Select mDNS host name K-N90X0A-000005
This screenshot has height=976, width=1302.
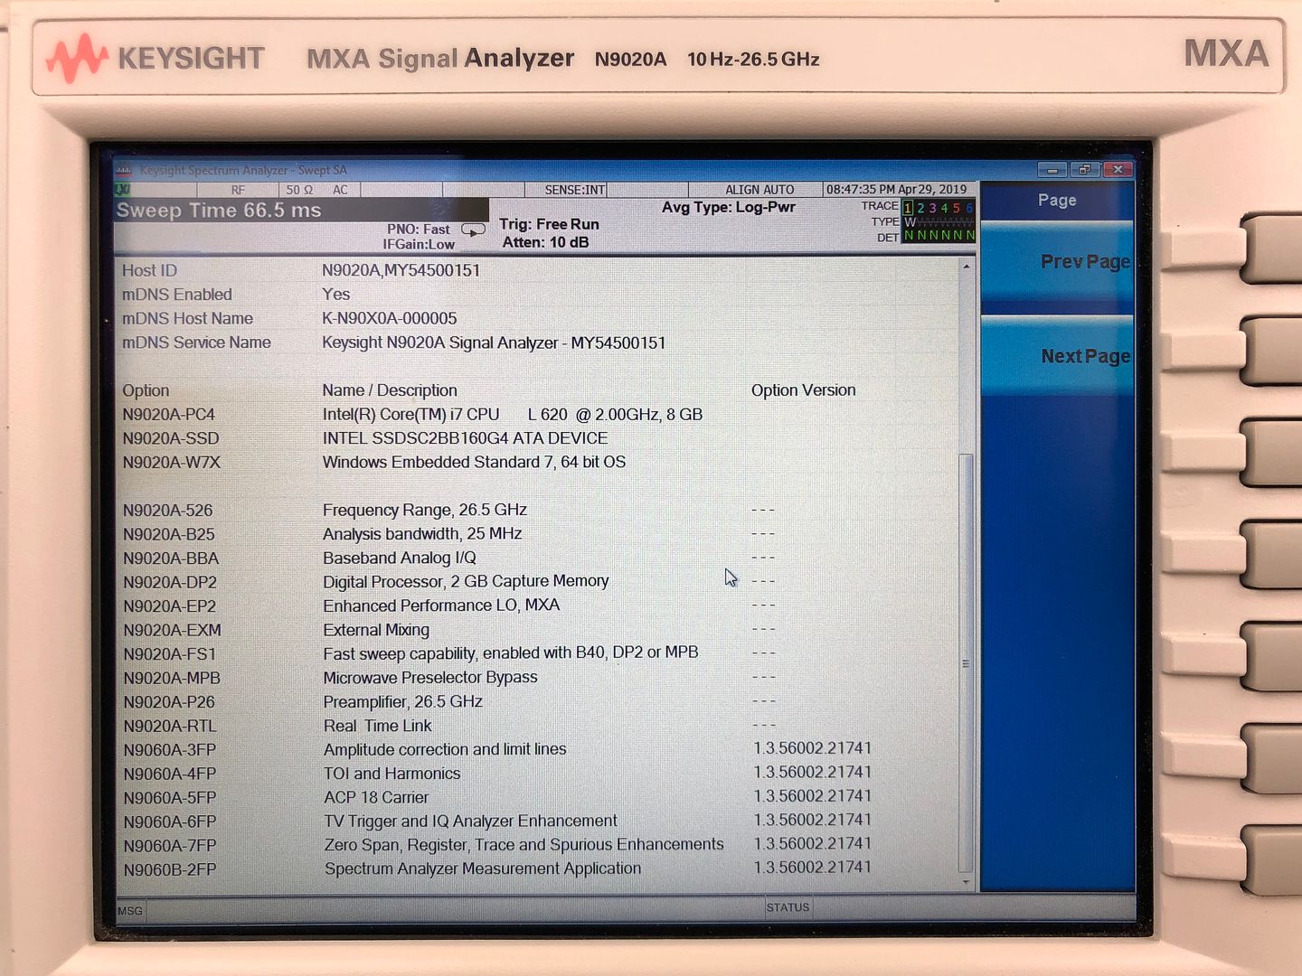[390, 318]
